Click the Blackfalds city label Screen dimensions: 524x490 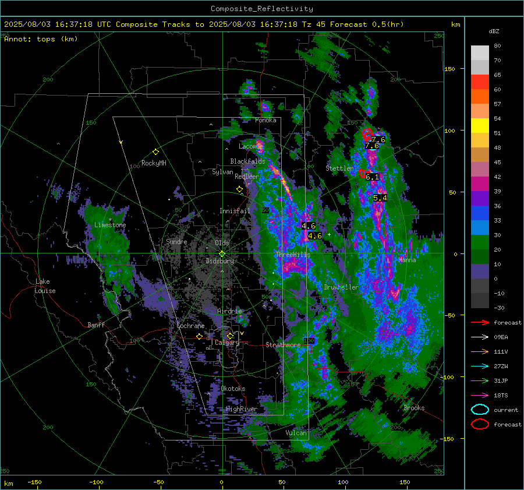(x=247, y=161)
